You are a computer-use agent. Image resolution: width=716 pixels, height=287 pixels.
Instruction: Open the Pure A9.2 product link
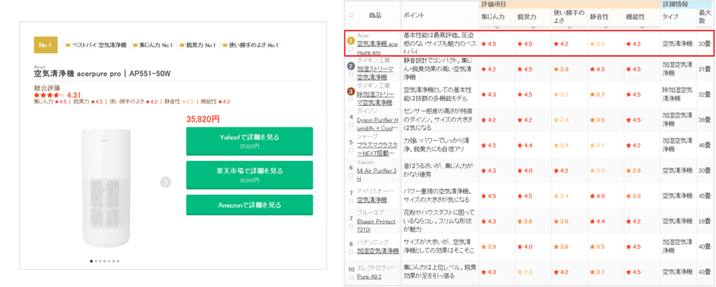(369, 276)
